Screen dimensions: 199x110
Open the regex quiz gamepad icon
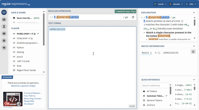tap(4, 34)
